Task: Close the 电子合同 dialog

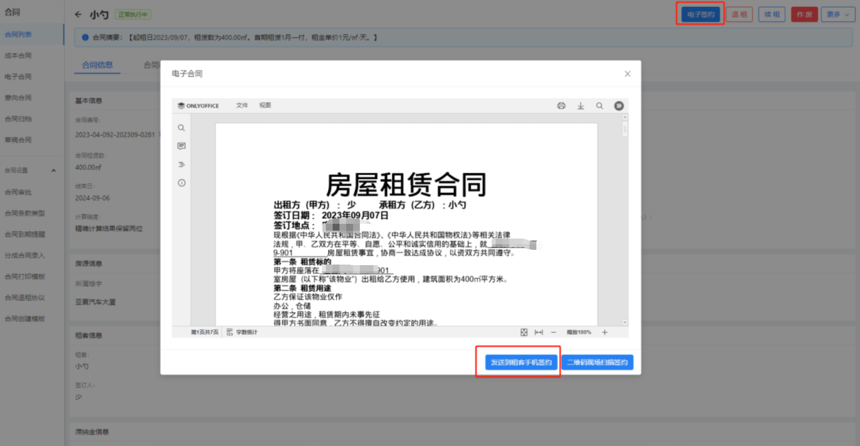Action: tap(627, 74)
